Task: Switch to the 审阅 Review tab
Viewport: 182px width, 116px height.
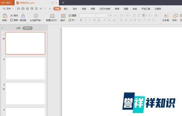Action: (x=117, y=9)
